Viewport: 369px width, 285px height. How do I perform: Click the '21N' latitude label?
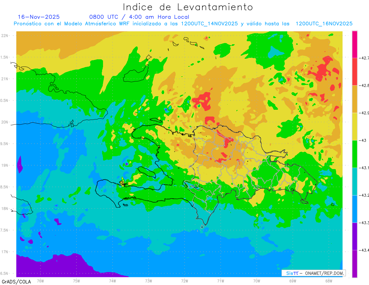(5, 79)
